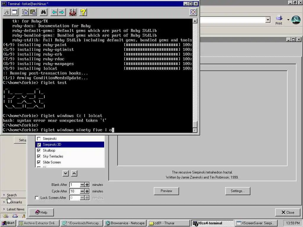Decrease the Blank After minutes value
The height and width of the screenshot is (227, 303).
click(82, 185)
